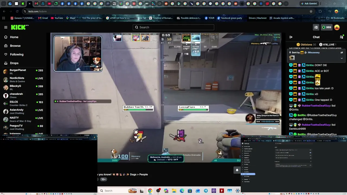Click the Windows taskbar search box

[x=118, y=191]
